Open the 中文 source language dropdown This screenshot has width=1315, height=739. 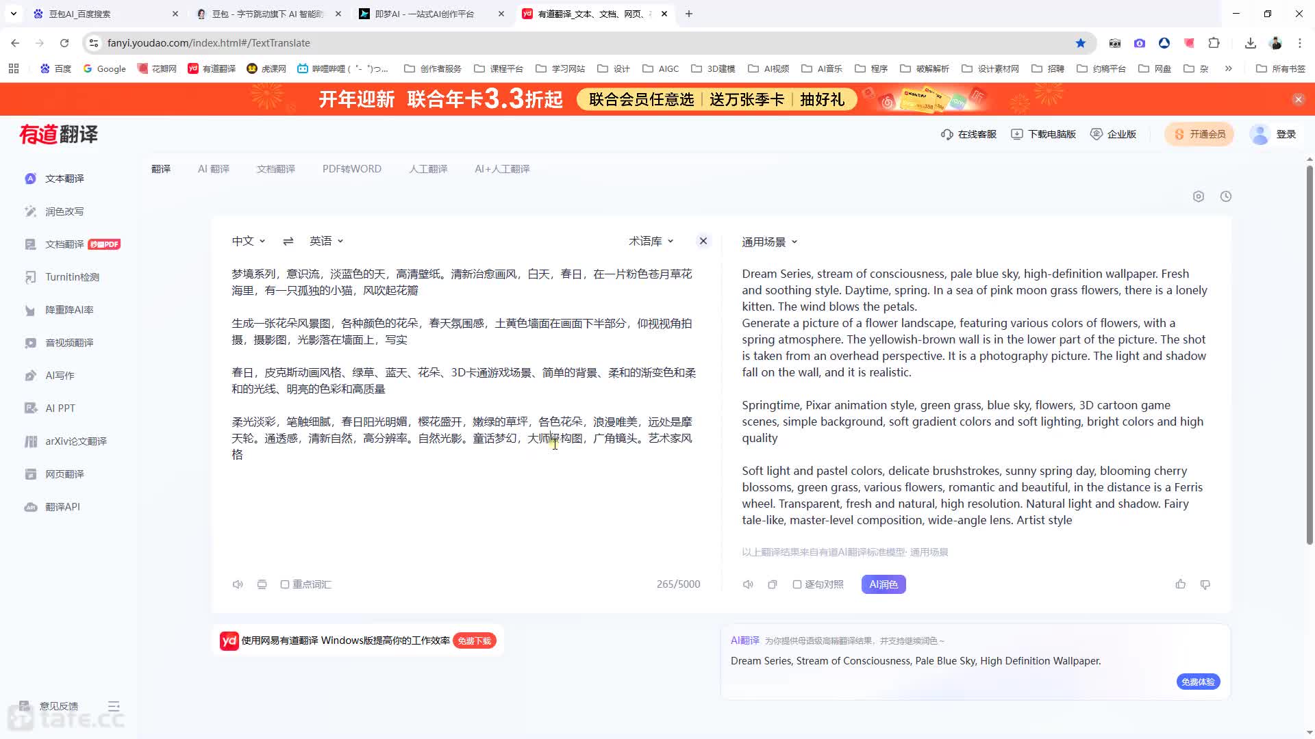[249, 241]
